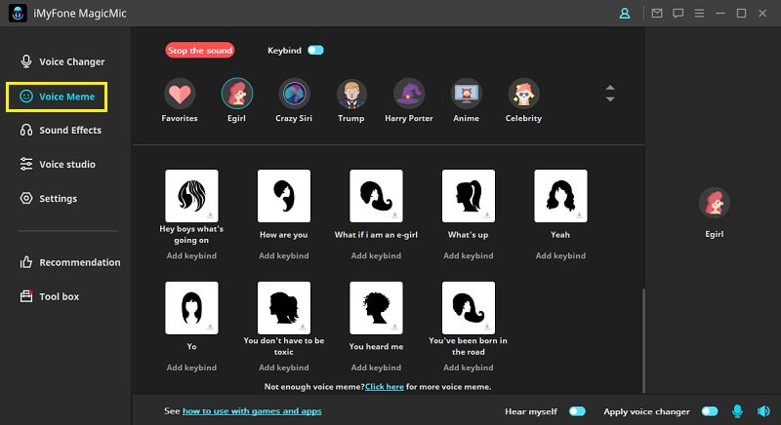781x425 pixels.
Task: Toggle the Hear myself switch
Action: (577, 411)
